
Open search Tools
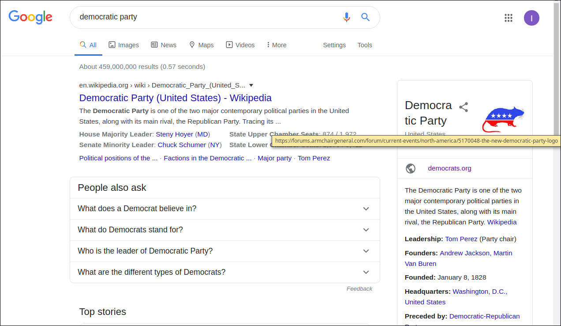point(365,45)
